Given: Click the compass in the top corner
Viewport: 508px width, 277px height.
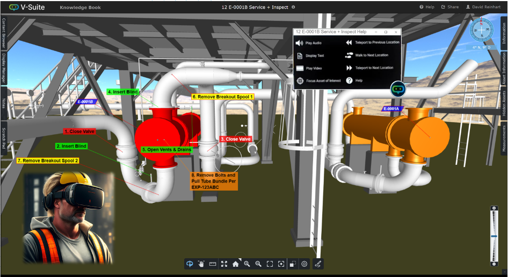Looking at the screenshot, I should pos(481,30).
